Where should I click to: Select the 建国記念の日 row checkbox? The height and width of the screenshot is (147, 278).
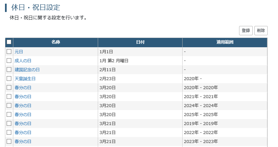click(9, 70)
